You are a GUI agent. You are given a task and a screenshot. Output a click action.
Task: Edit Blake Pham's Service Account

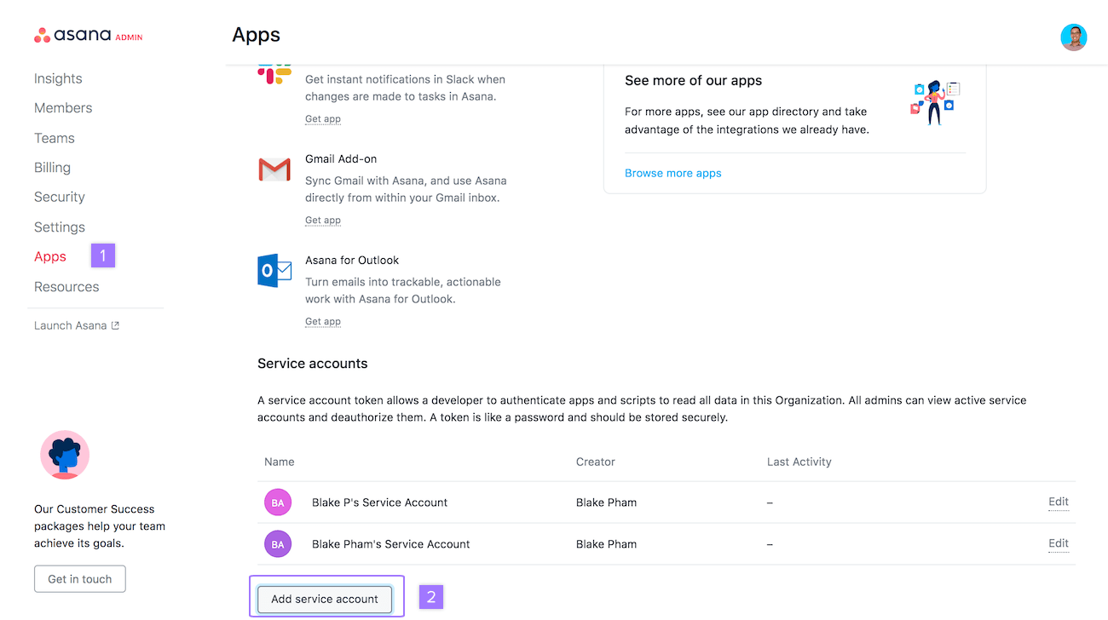coord(1059,543)
